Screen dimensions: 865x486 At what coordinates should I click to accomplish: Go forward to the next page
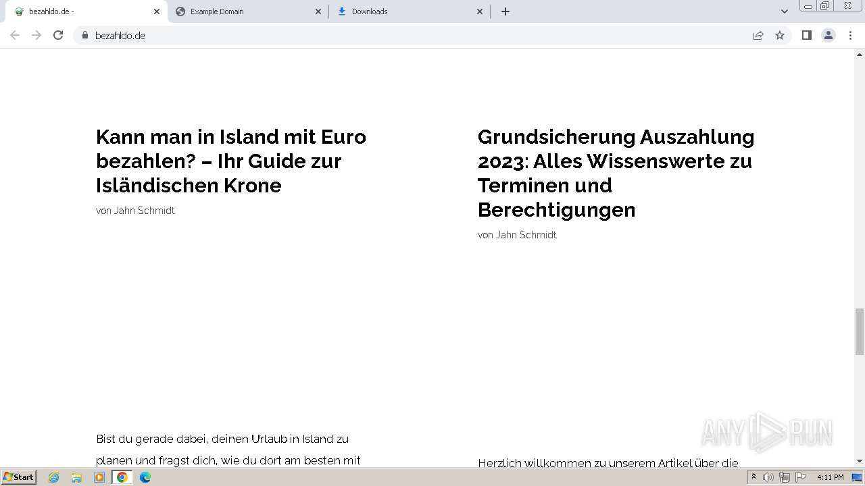(36, 35)
